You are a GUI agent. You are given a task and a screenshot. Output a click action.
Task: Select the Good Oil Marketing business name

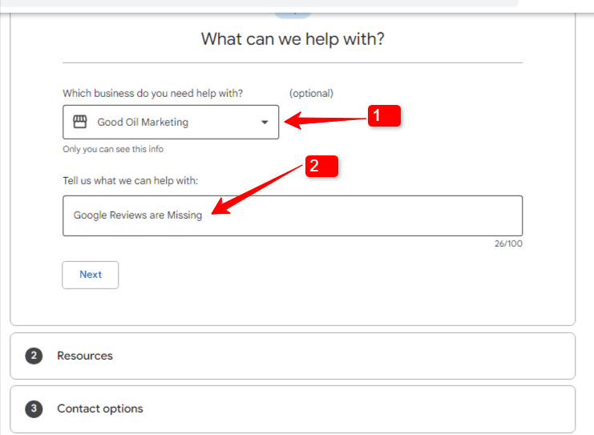(143, 123)
